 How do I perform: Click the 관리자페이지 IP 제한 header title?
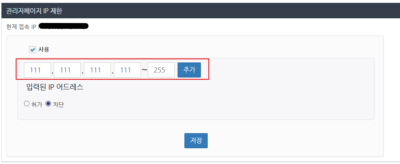(x=34, y=11)
